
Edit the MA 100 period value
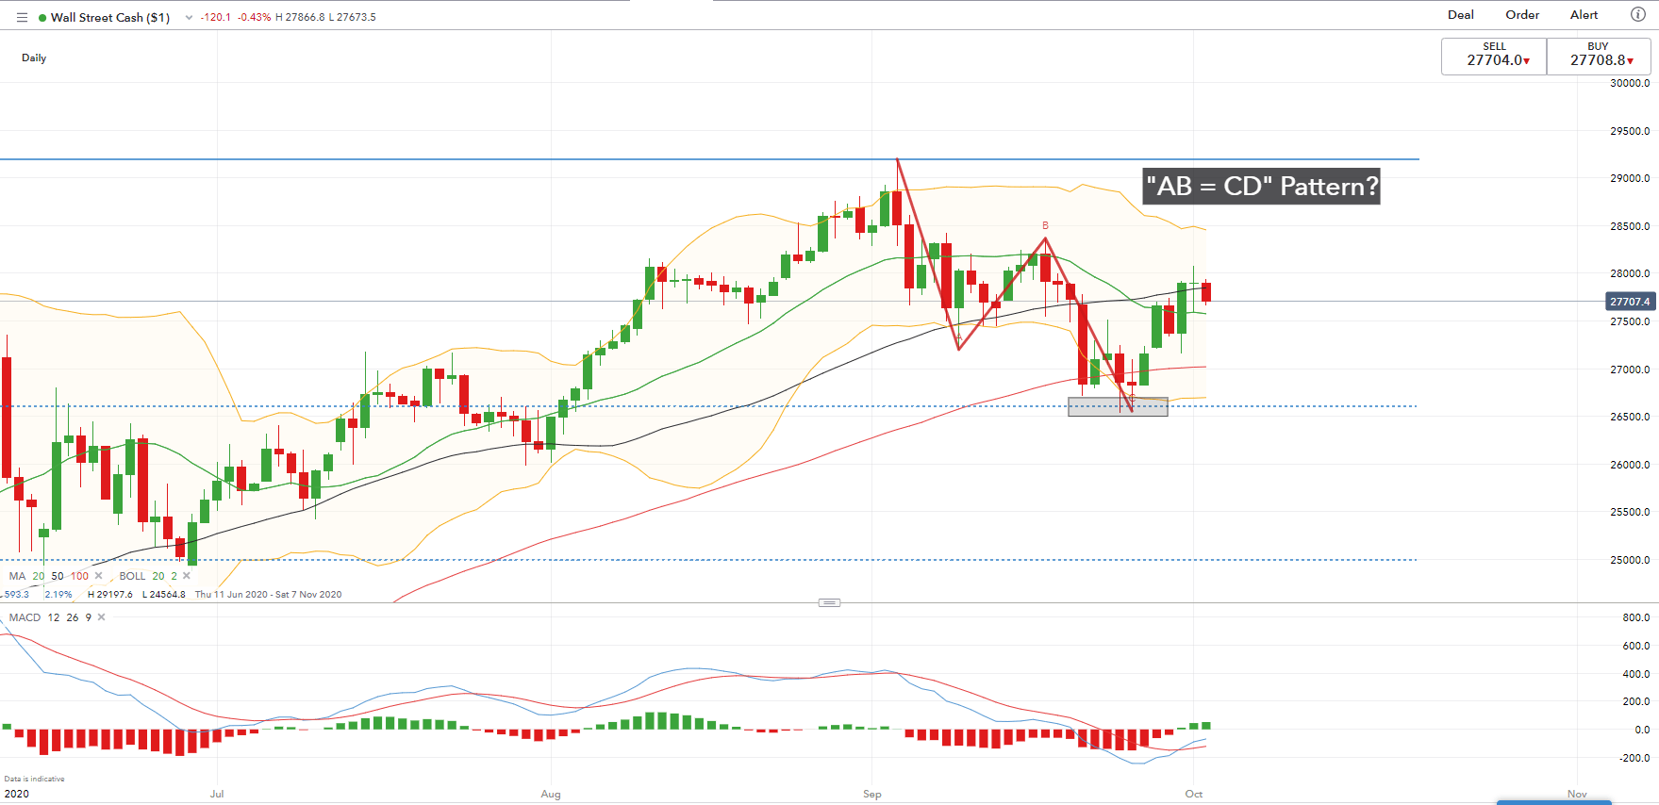79,576
